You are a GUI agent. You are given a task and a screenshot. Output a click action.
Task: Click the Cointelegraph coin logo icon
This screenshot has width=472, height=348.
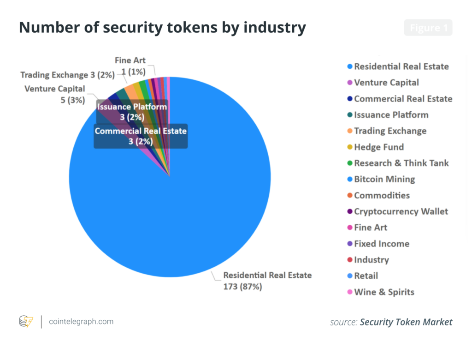pyautogui.click(x=26, y=322)
